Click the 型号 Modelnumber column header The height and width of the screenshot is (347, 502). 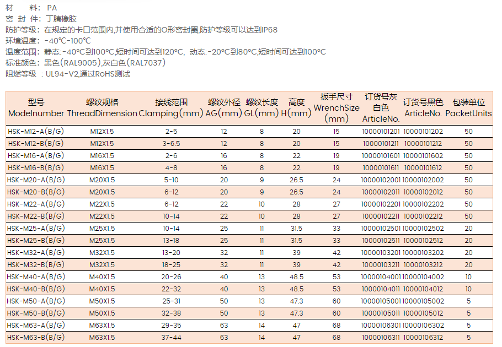click(x=36, y=108)
